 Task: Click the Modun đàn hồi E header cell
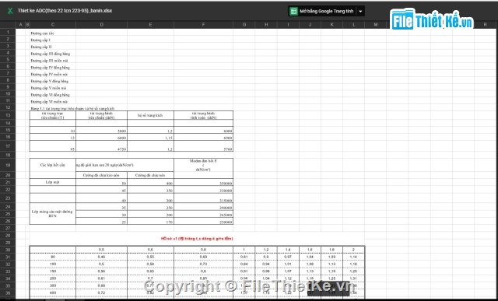pos(203,165)
